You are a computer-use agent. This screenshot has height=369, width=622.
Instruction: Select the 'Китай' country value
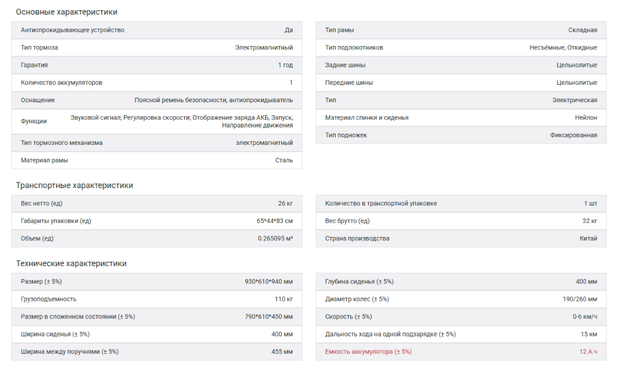[588, 238]
